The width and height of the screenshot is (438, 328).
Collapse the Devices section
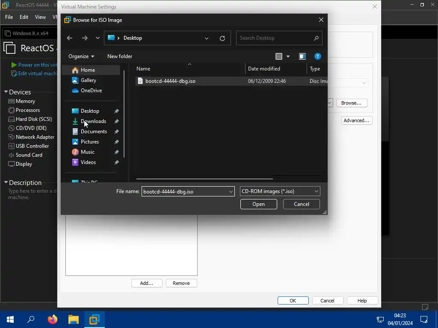pyautogui.click(x=6, y=92)
